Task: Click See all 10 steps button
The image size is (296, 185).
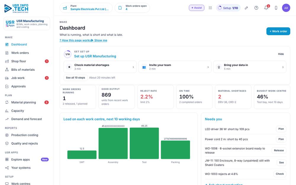Action: coord(75,78)
